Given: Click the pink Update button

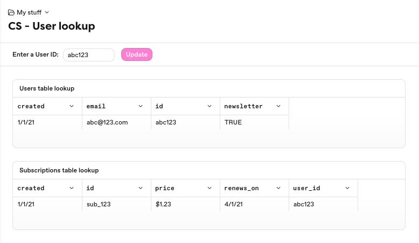Looking at the screenshot, I should point(137,54).
